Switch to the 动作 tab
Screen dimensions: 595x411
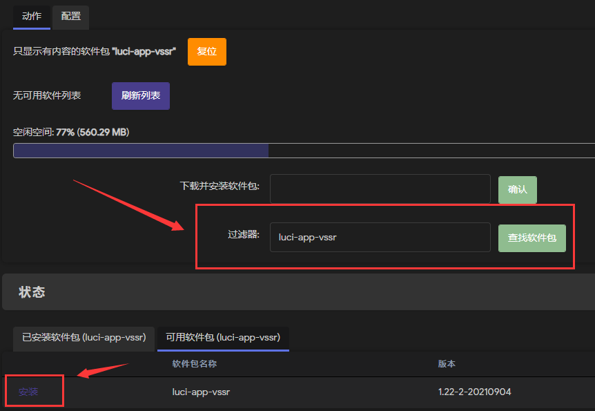tap(32, 17)
